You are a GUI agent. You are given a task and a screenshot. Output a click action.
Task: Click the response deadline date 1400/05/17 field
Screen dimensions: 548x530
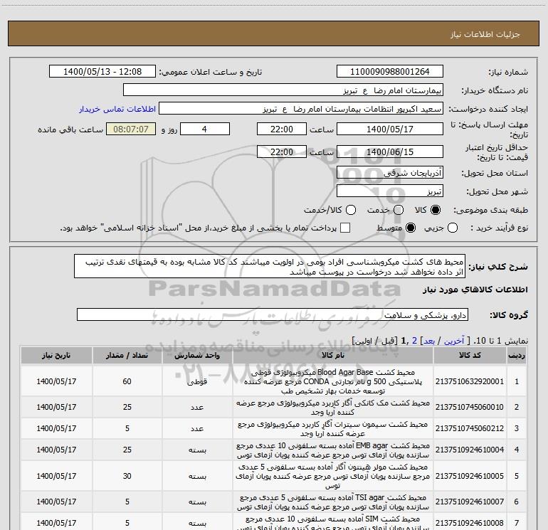(390, 129)
